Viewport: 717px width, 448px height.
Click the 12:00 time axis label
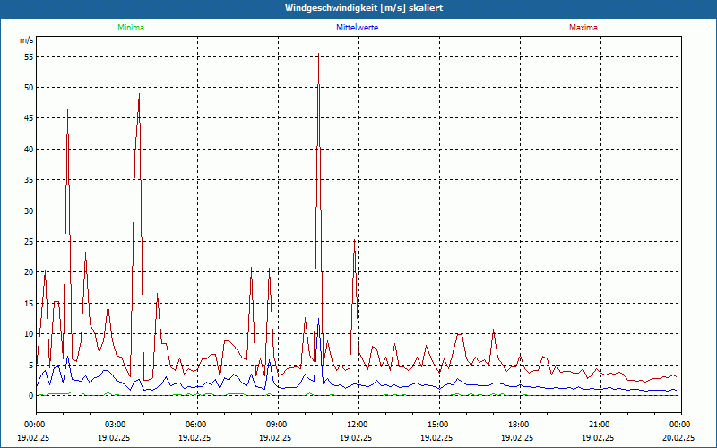tap(359, 425)
